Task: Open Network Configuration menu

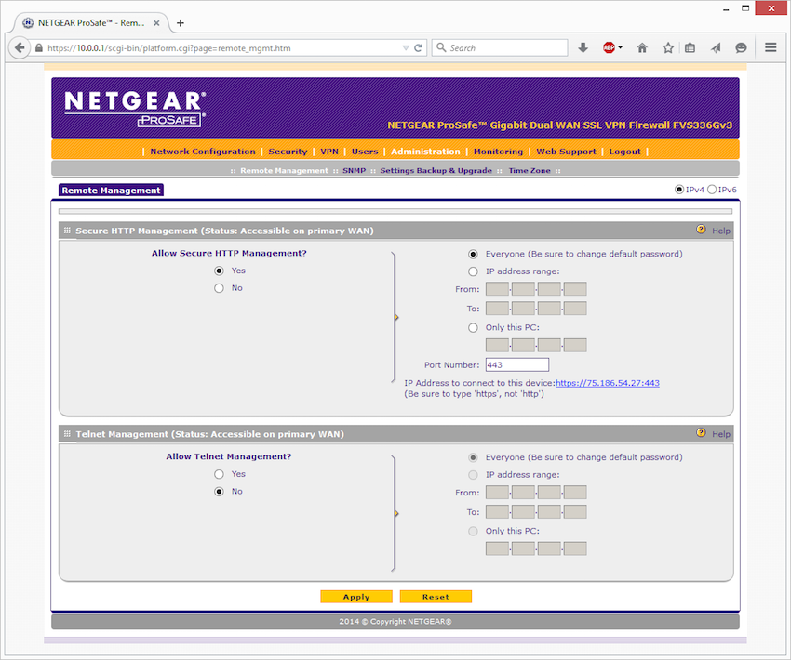Action: click(x=203, y=152)
